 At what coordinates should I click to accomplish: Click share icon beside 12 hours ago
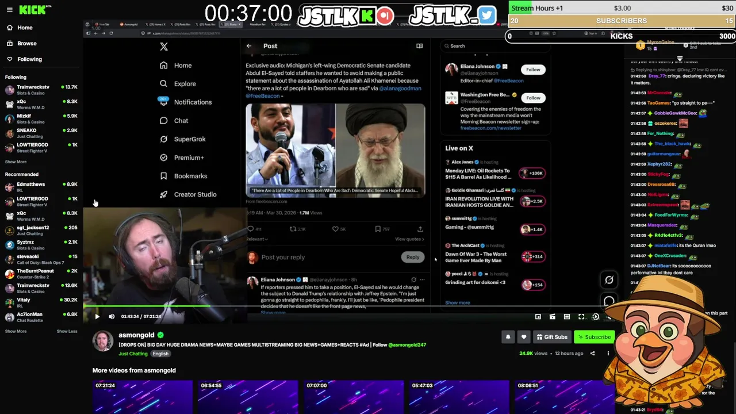point(592,353)
